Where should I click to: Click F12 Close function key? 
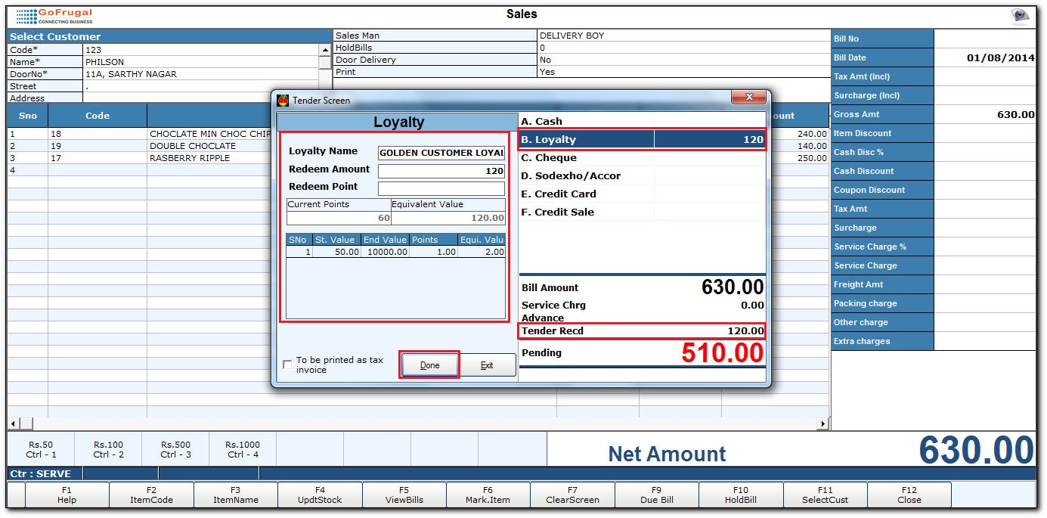coord(909,495)
